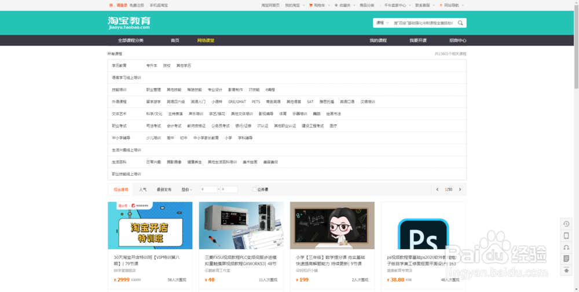The width and height of the screenshot is (579, 292).
Task: Click the search text input field
Action: coord(423,23)
